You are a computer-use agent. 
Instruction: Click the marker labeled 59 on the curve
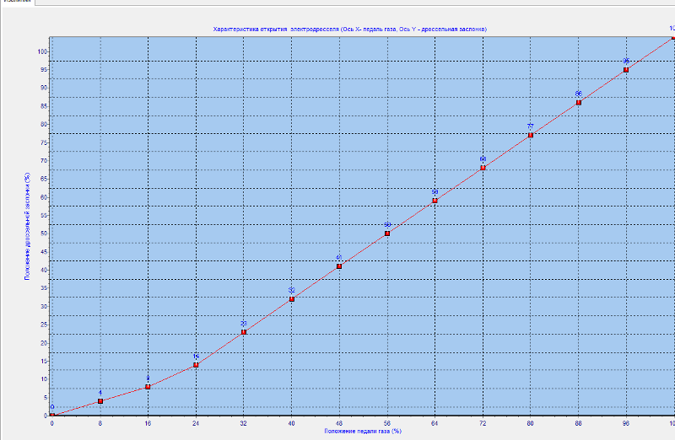[435, 201]
